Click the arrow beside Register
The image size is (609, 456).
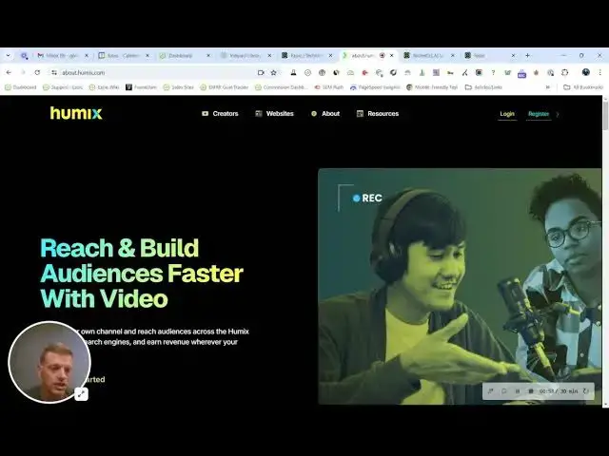[x=558, y=114]
